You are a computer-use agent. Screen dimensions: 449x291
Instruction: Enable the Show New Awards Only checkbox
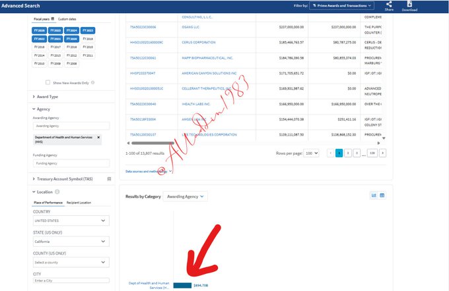(48, 82)
